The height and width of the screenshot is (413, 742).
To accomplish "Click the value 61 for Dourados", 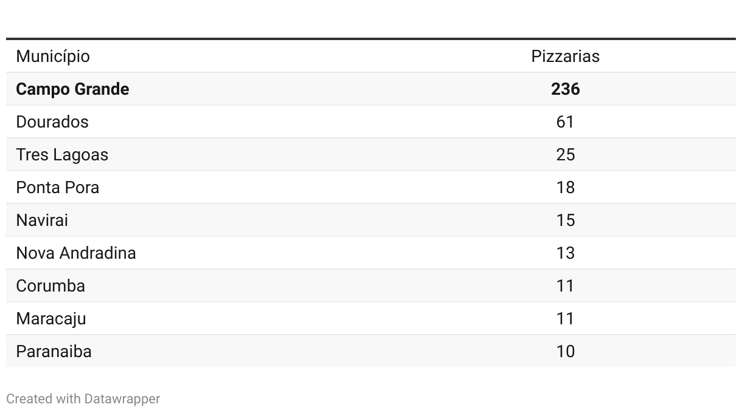I will (565, 122).
